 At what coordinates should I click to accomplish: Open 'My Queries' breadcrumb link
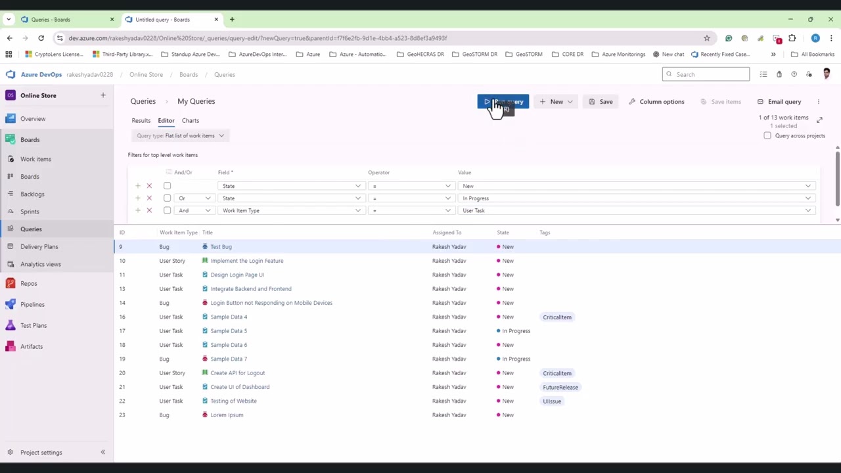click(x=196, y=102)
